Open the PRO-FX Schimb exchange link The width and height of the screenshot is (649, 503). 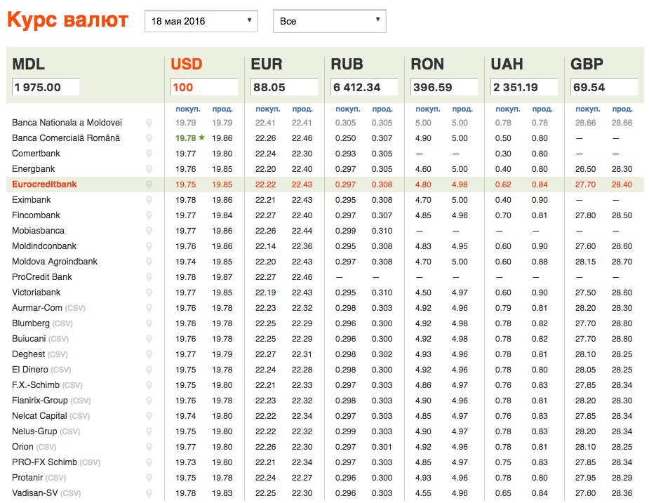tap(44, 462)
